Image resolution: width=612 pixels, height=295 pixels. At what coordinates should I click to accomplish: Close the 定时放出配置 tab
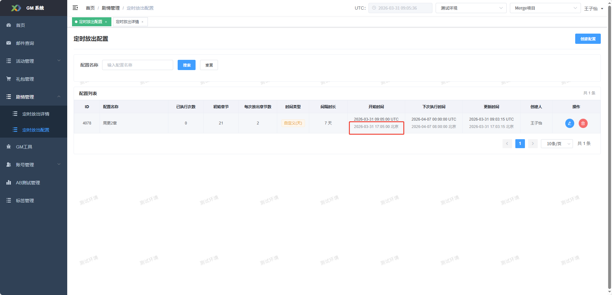coord(106,22)
